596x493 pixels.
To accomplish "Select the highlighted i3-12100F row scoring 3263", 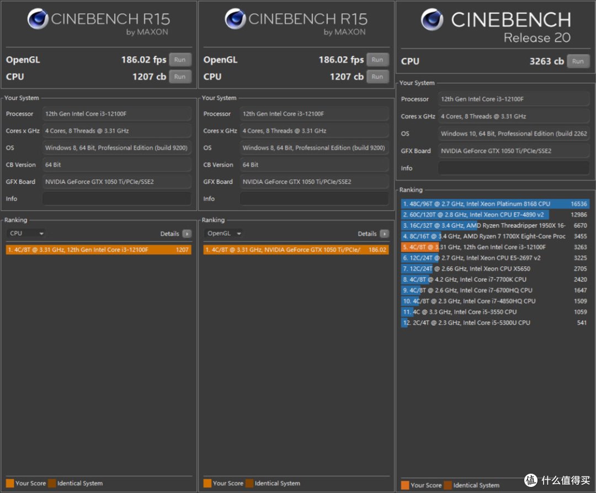I will click(495, 247).
